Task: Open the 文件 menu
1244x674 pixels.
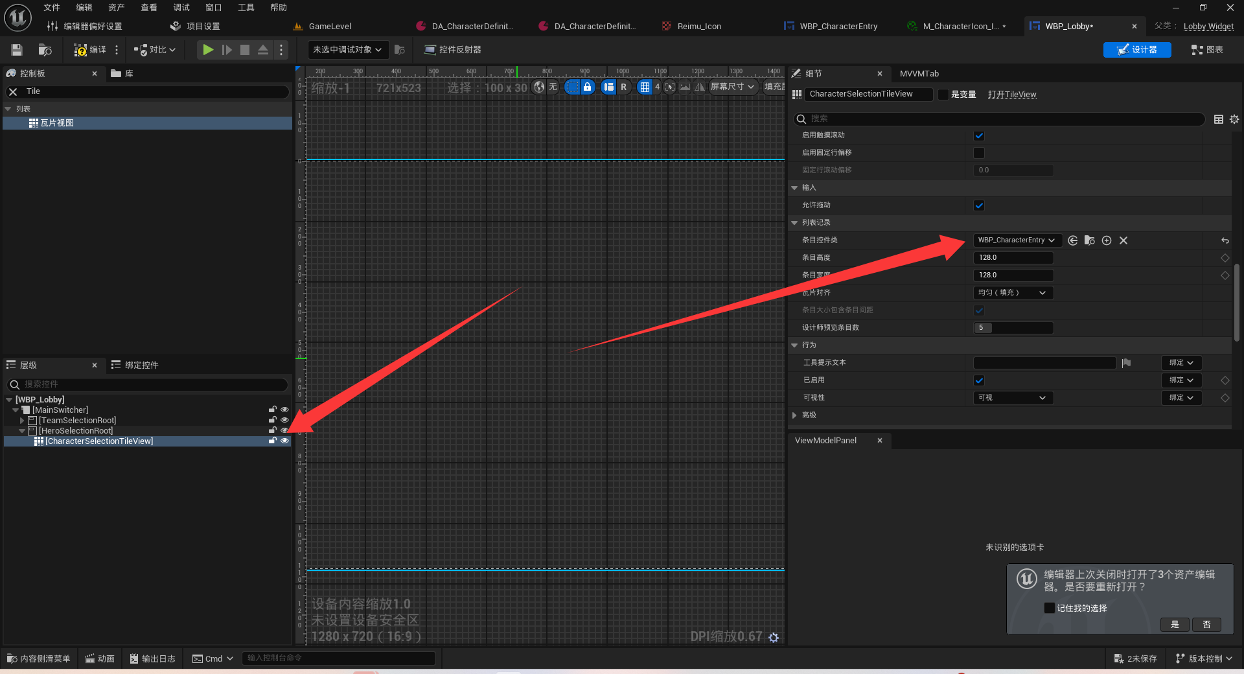Action: point(52,8)
